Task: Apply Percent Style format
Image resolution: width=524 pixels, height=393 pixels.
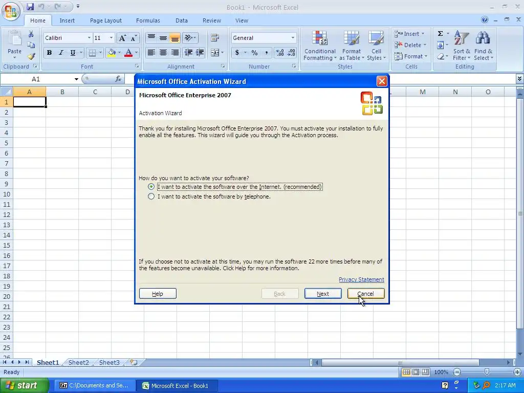Action: pos(255,53)
